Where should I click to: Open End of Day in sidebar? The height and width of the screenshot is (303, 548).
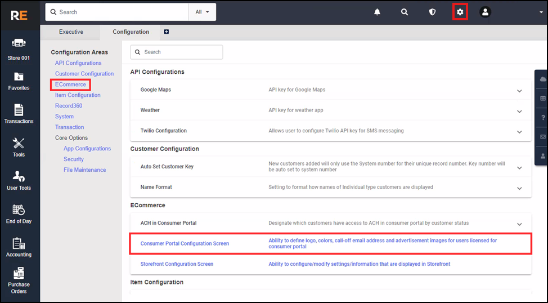[x=19, y=214]
